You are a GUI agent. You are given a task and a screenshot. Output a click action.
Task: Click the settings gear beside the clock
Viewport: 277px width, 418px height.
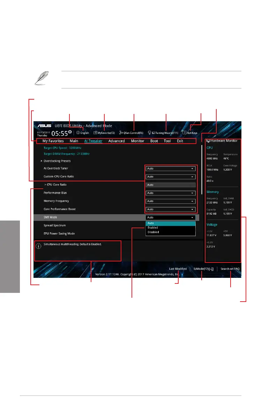coord(70,132)
